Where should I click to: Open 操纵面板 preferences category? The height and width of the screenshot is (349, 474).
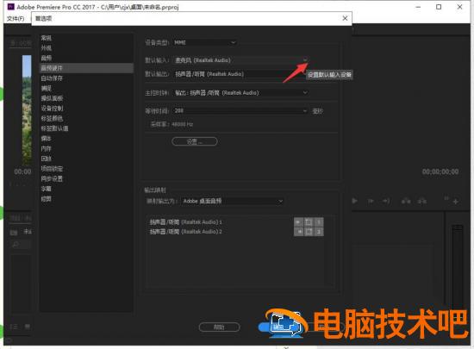[52, 98]
